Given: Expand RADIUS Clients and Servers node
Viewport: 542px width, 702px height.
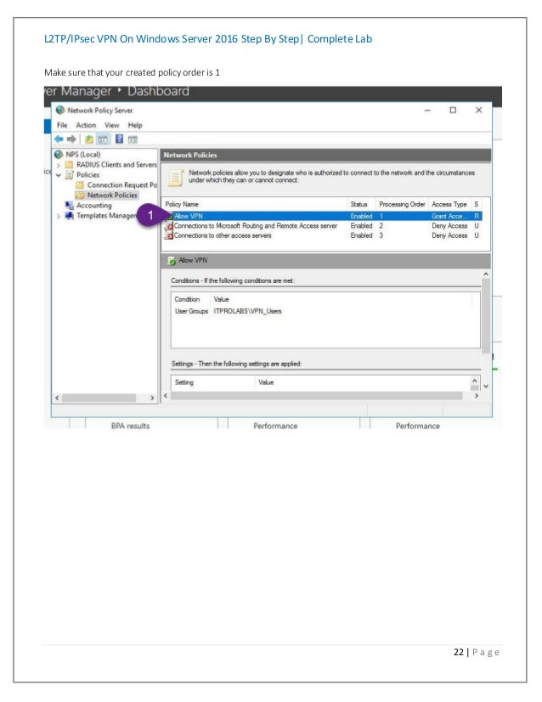Looking at the screenshot, I should (58, 165).
